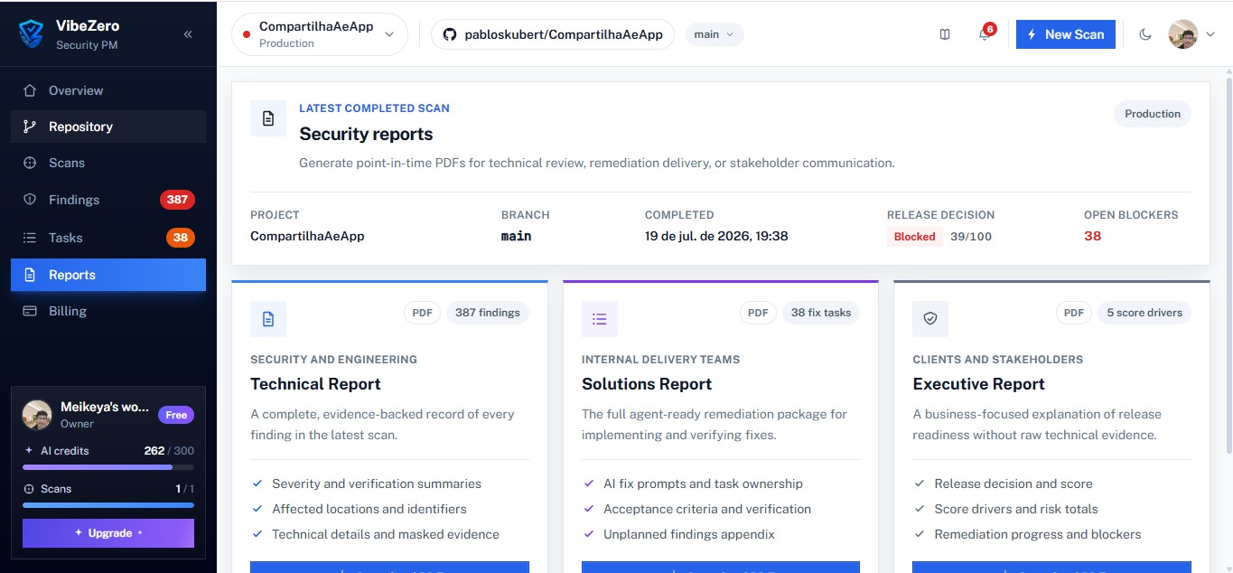Click the 38 tasks count badge
The height and width of the screenshot is (573, 1233).
pos(181,238)
